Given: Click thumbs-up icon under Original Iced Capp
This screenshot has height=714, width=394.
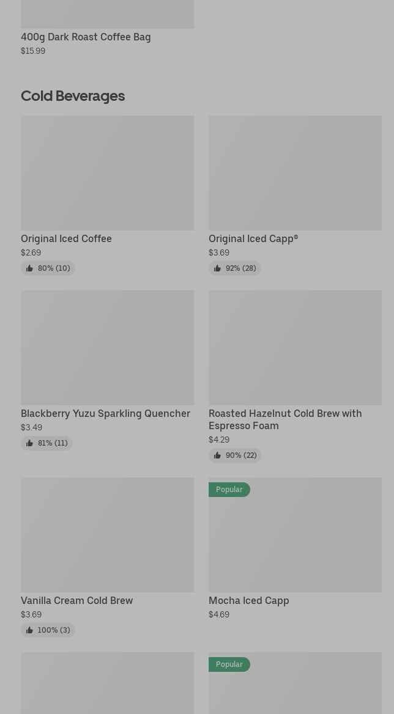Looking at the screenshot, I should [217, 268].
